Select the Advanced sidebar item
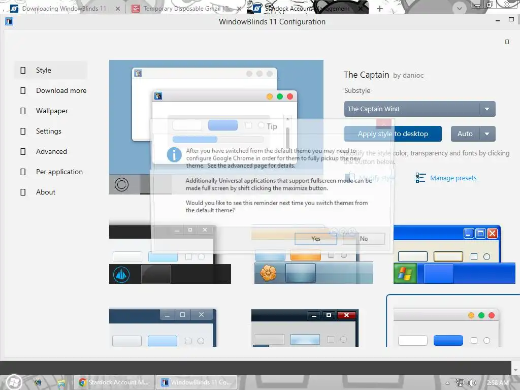Screen dimensions: 520x390 click(x=51, y=151)
